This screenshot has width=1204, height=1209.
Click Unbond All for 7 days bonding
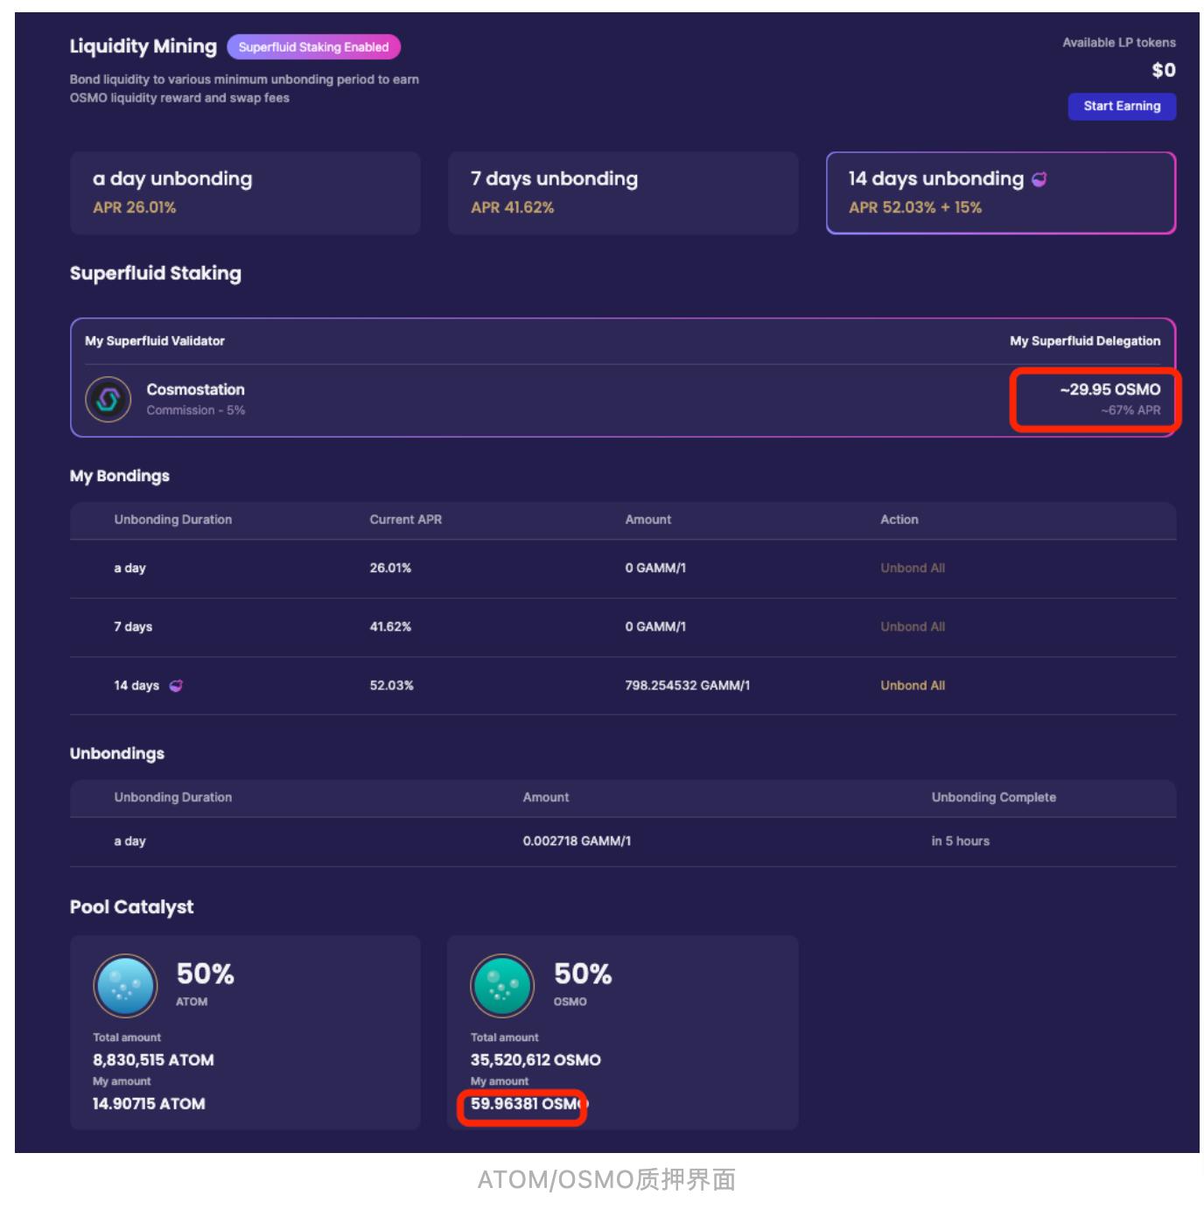(912, 627)
